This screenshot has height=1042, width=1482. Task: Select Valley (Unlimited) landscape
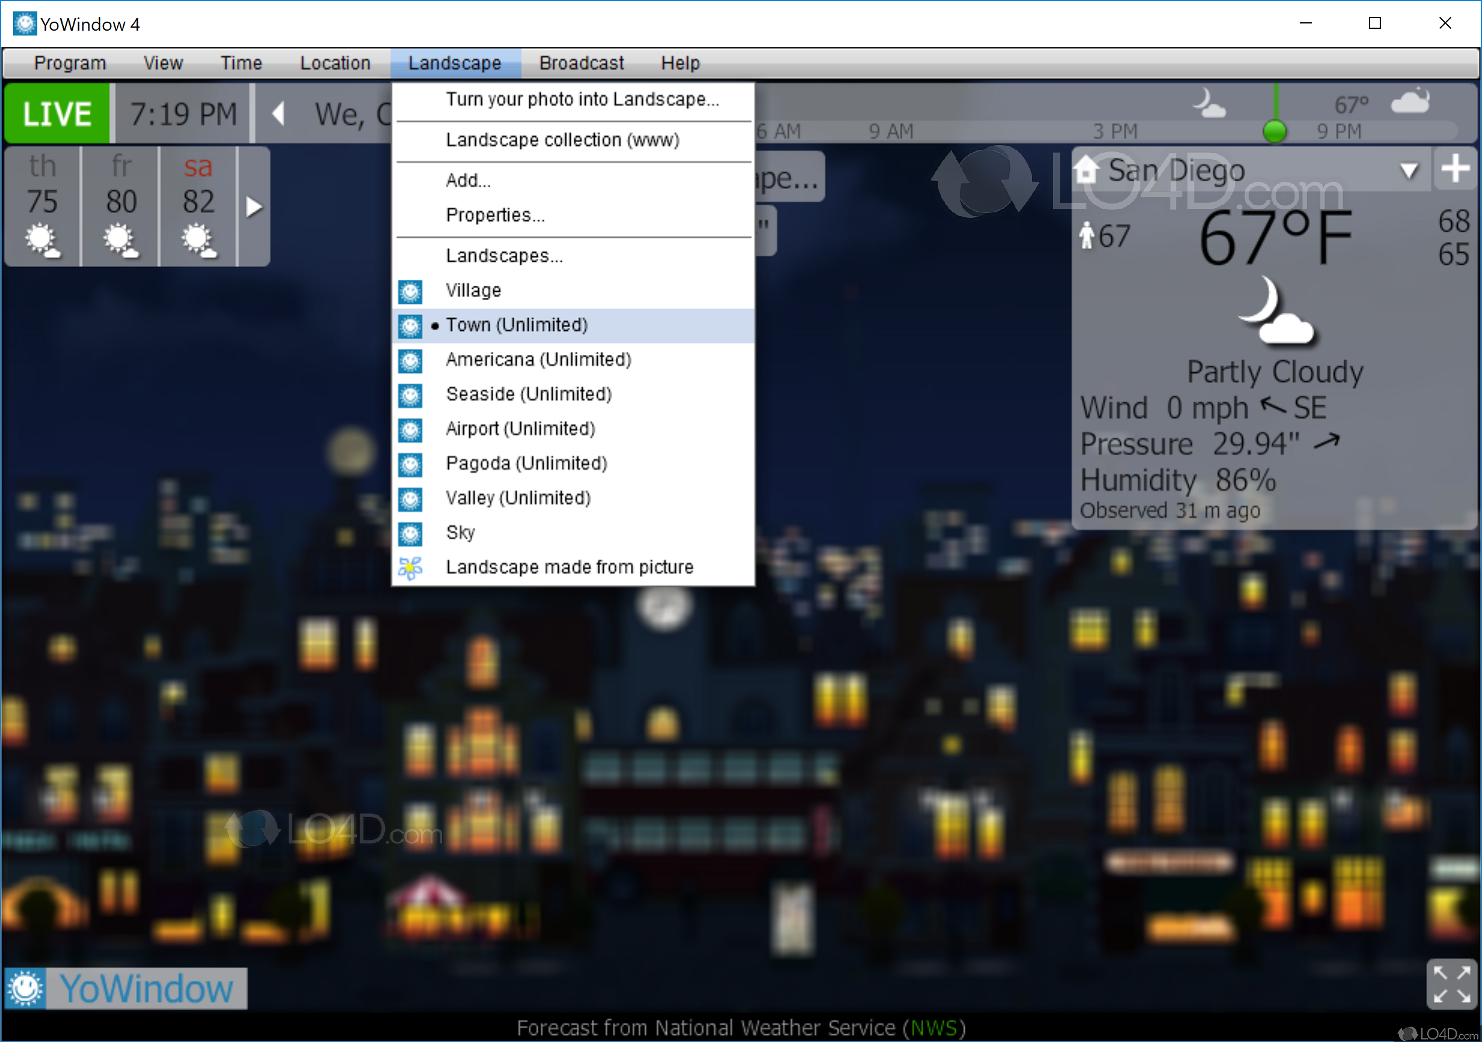[x=573, y=498]
